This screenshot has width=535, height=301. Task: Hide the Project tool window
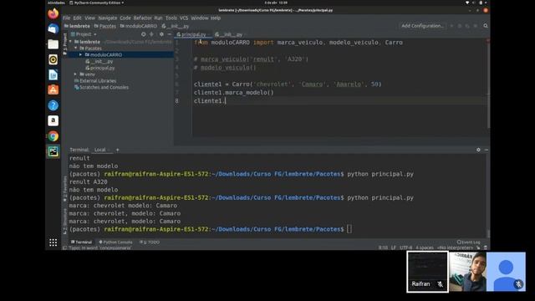(x=169, y=34)
